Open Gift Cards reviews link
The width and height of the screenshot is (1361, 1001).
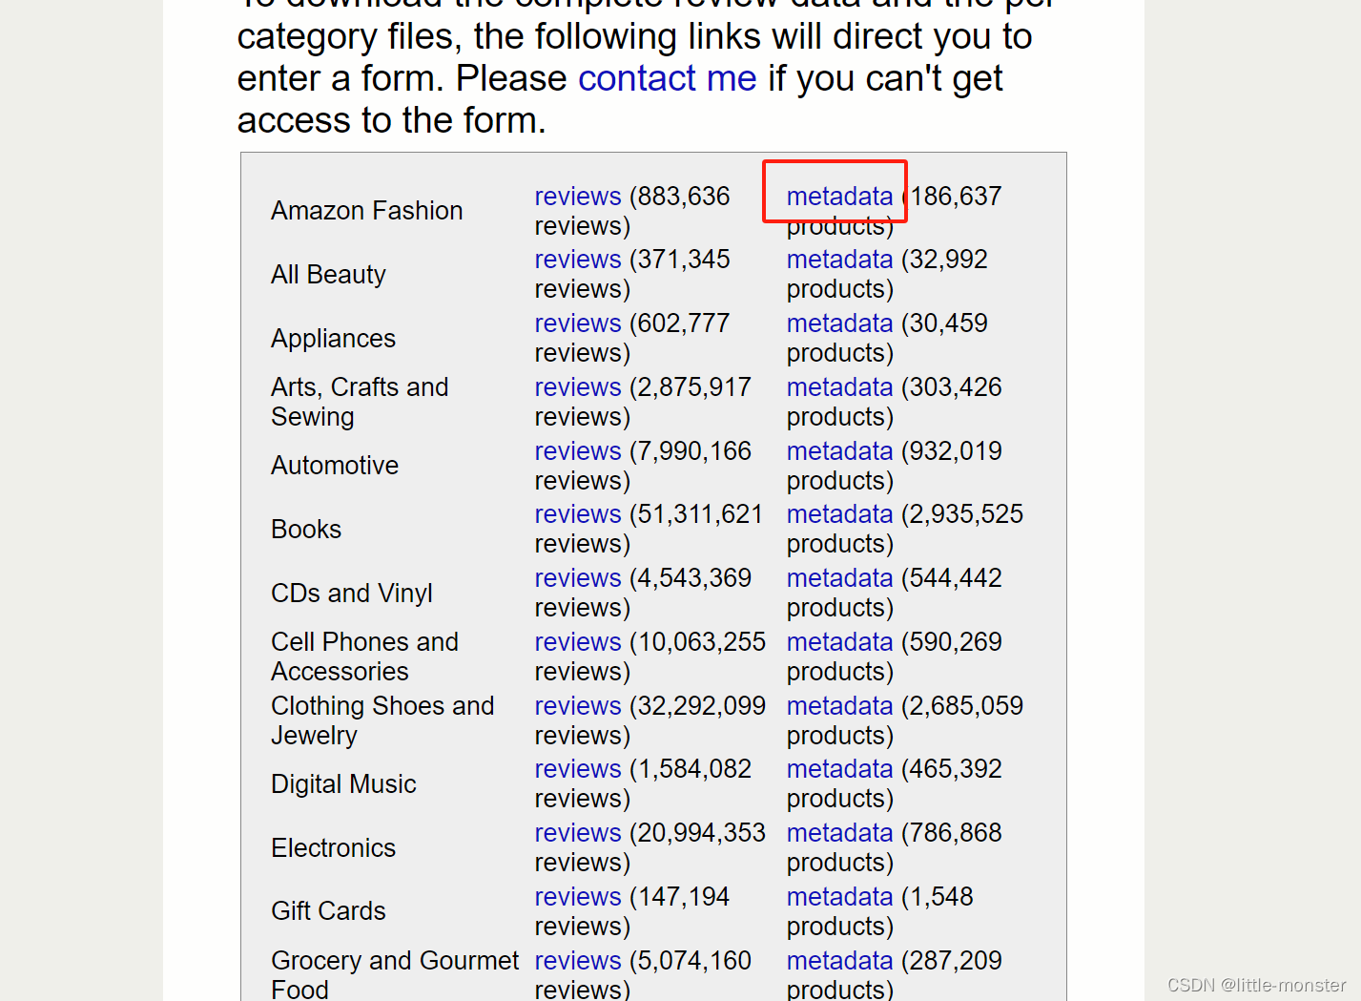[578, 897]
